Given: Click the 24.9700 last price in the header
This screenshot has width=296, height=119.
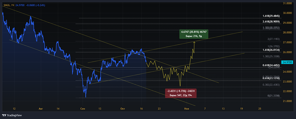Looking at the screenshot, I should pos(20,5).
